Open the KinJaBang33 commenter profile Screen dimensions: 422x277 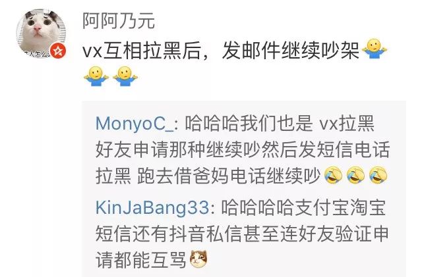click(x=152, y=207)
